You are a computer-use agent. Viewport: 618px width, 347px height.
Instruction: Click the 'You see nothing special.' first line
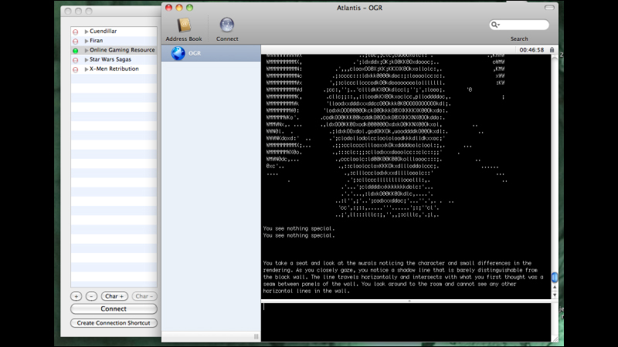pos(299,228)
